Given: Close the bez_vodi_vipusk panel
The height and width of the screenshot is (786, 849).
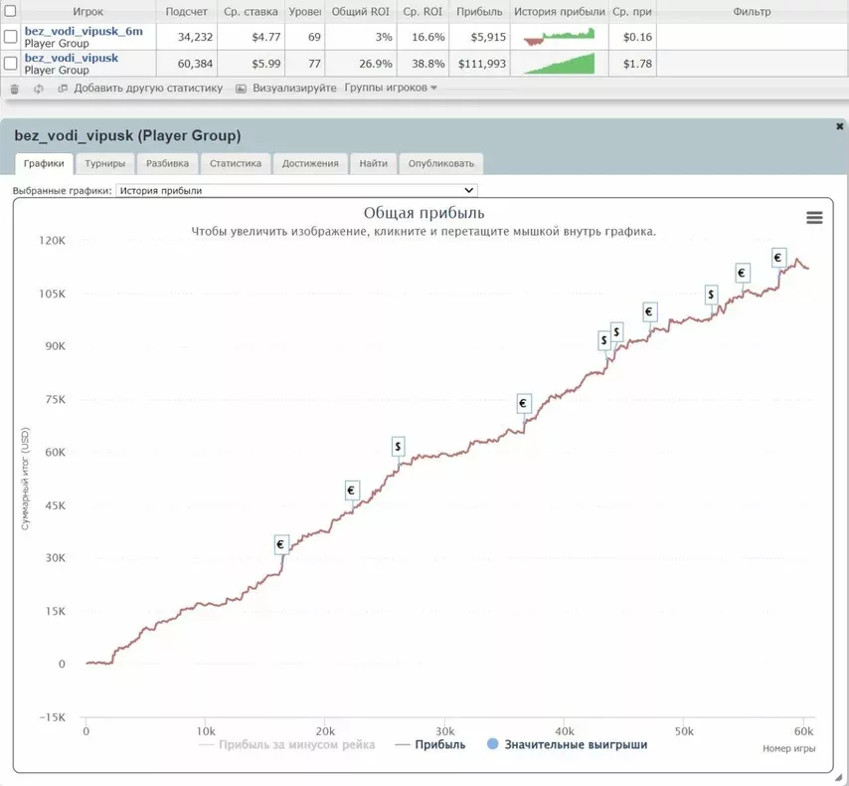Looking at the screenshot, I should [x=839, y=126].
